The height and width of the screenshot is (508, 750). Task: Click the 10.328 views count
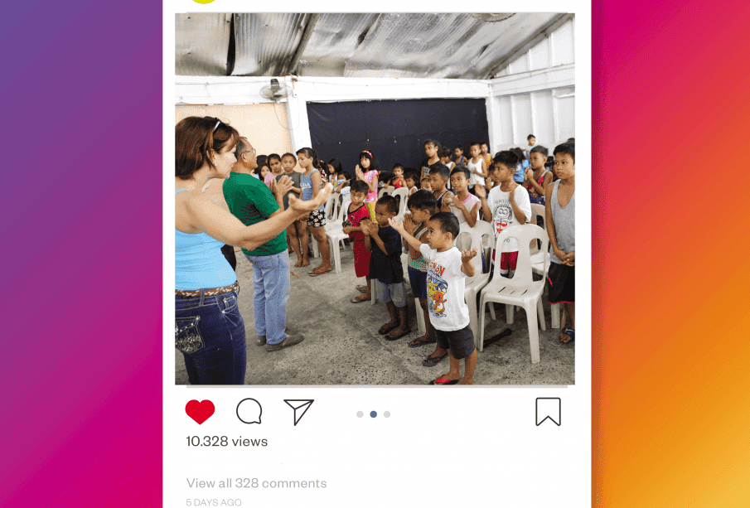click(x=227, y=441)
